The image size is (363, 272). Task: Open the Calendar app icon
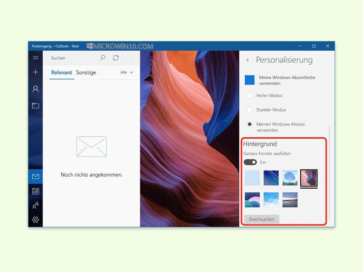35,191
